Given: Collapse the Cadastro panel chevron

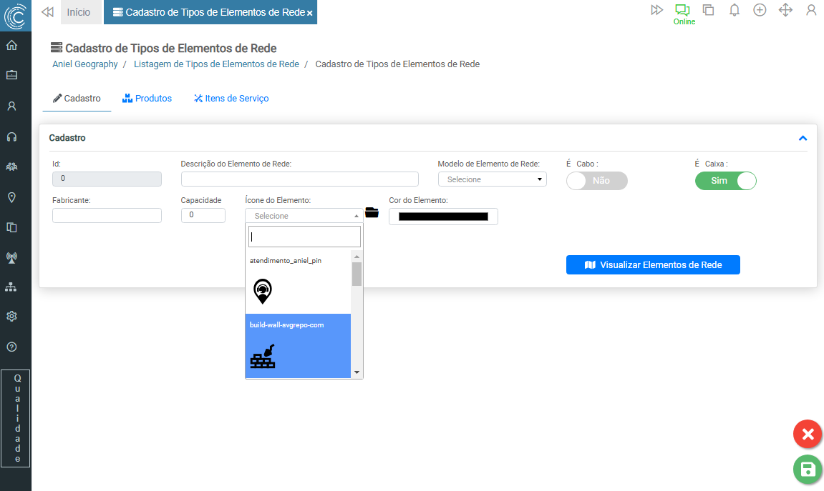Looking at the screenshot, I should click(x=803, y=138).
